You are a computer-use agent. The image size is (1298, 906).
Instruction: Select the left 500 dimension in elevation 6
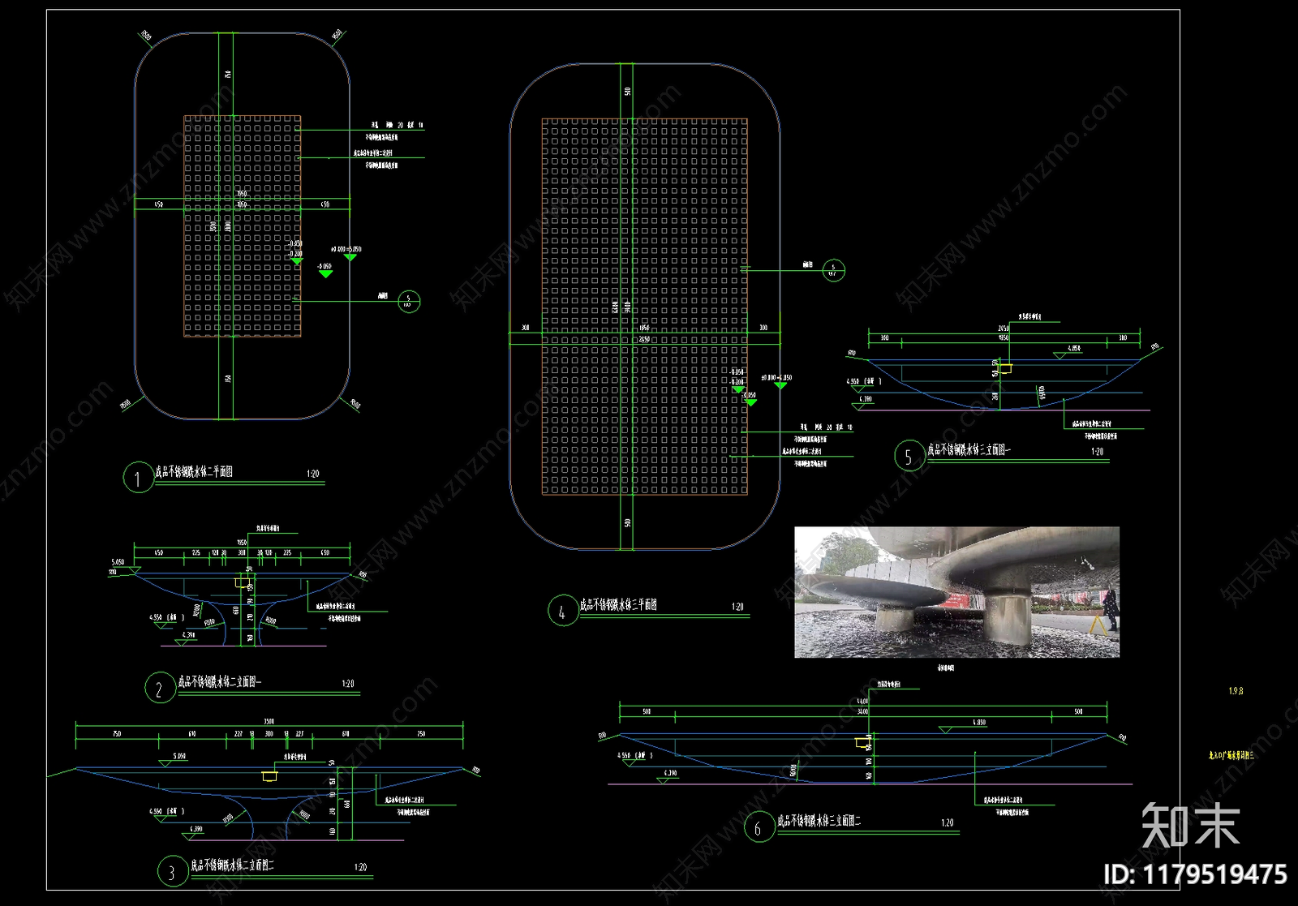[x=647, y=711]
